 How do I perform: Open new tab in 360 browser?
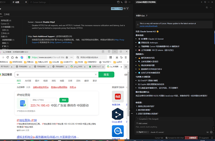click(126, 67)
